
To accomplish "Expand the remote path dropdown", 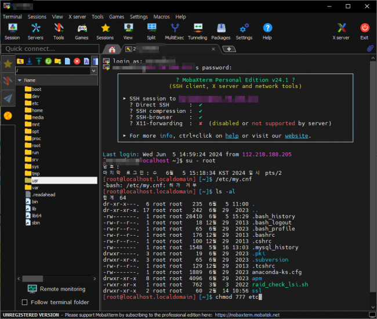I will point(94,71).
